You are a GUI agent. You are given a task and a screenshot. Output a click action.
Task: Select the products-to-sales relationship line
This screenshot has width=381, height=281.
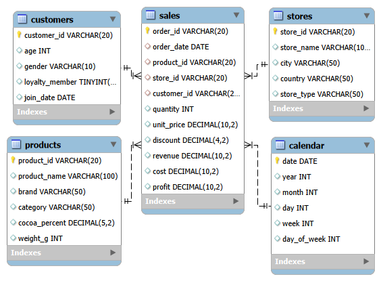[x=132, y=173]
